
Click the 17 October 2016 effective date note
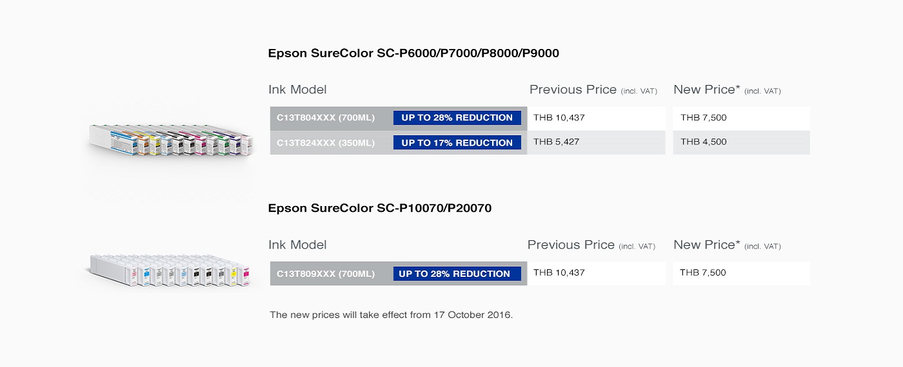coord(392,315)
